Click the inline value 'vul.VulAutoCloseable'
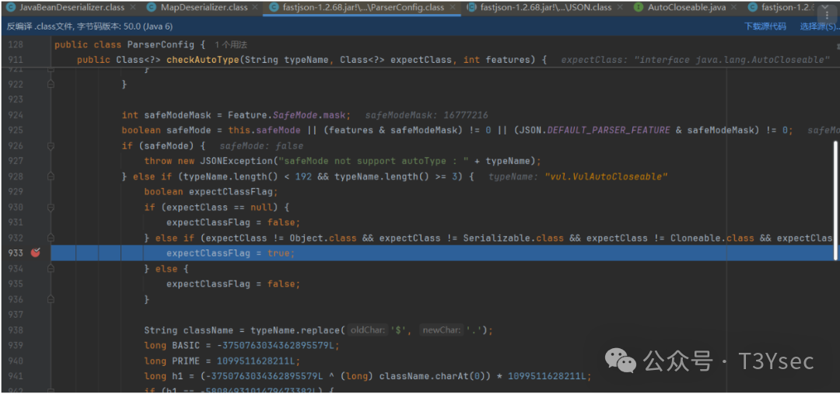 606,176
